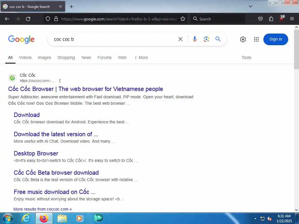Click the Firefox taskbar icon
This screenshot has height=224, width=299.
click(44, 218)
